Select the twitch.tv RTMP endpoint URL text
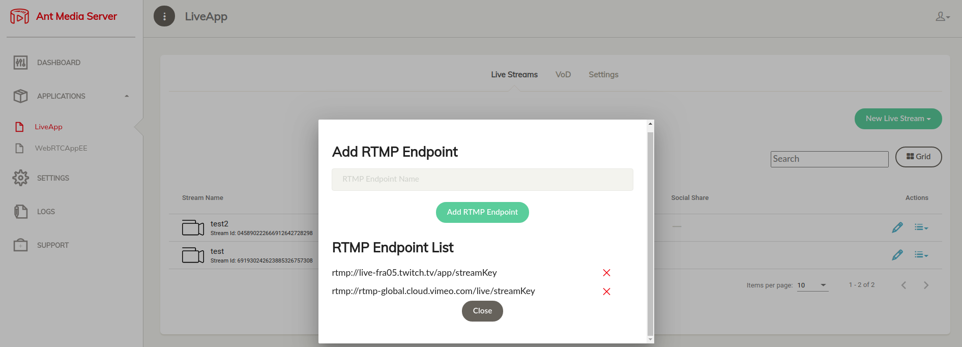 pos(414,273)
